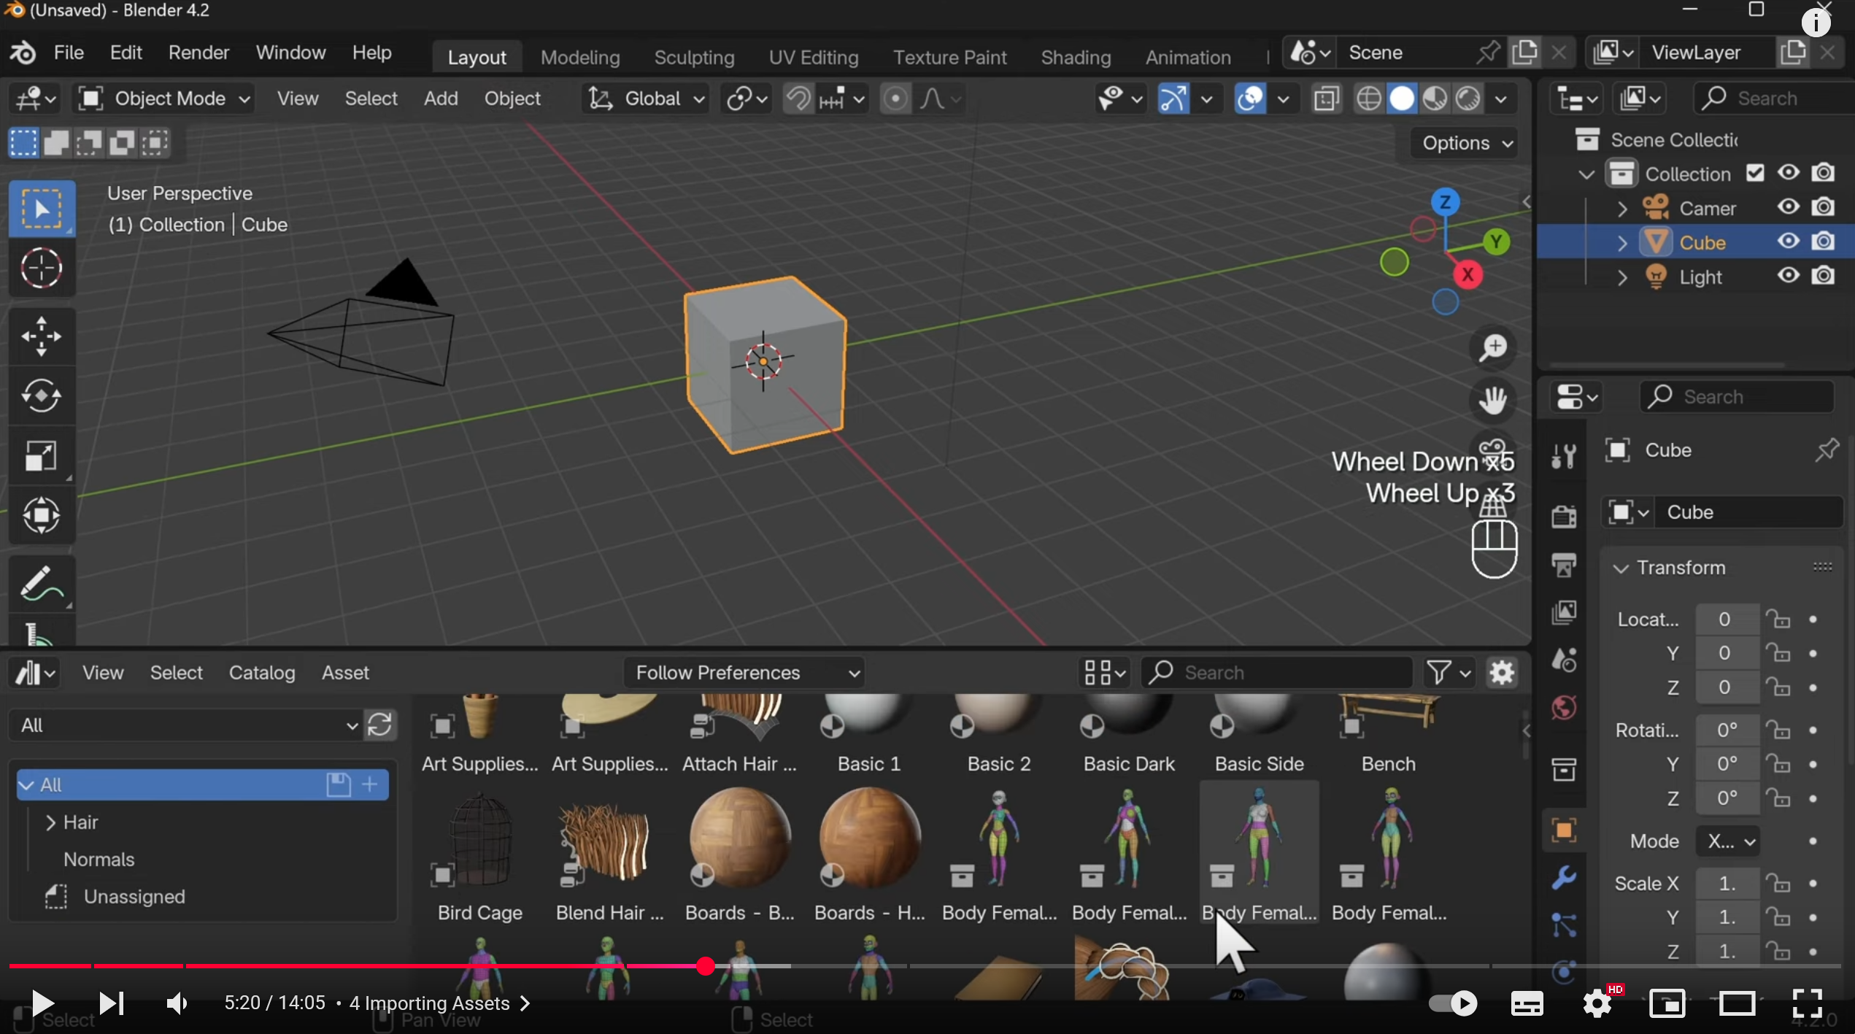Switch to the Sculpting workspace tab
Image resolution: width=1855 pixels, height=1034 pixels.
tap(693, 57)
